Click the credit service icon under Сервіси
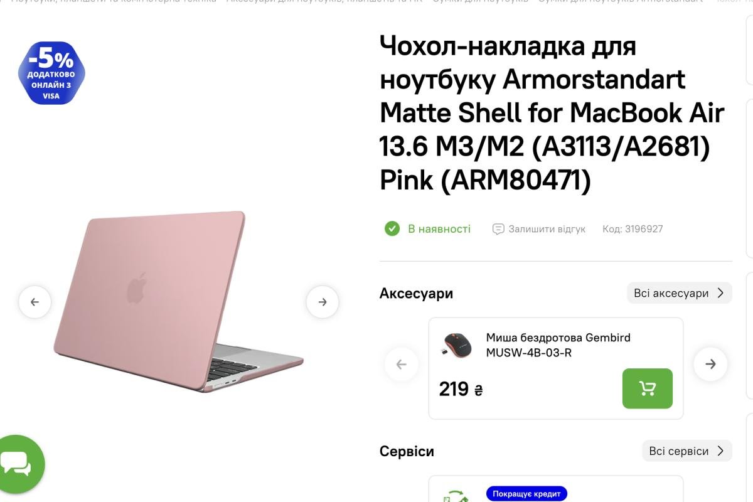The image size is (753, 502). point(456,497)
